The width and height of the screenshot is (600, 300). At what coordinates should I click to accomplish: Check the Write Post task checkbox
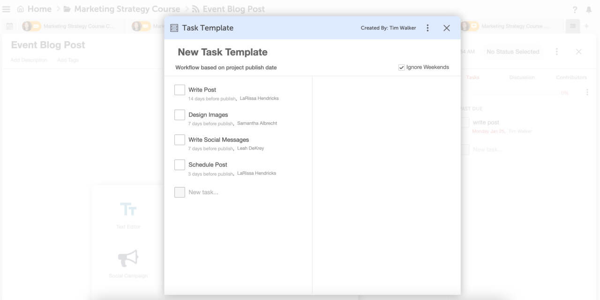pyautogui.click(x=180, y=89)
